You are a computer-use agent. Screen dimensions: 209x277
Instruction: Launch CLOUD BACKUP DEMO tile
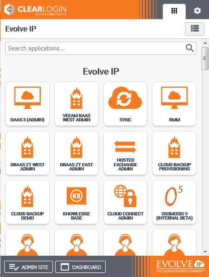tap(27, 202)
